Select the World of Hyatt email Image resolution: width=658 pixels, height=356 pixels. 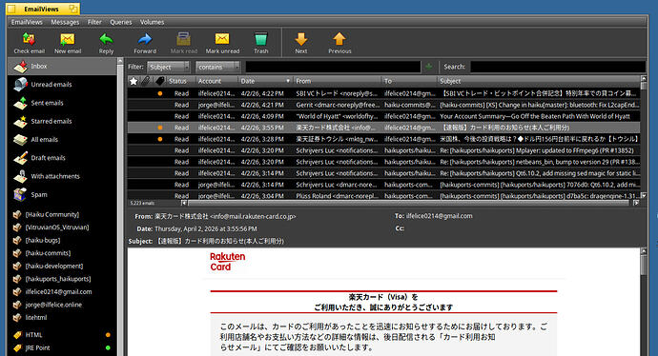point(383,116)
